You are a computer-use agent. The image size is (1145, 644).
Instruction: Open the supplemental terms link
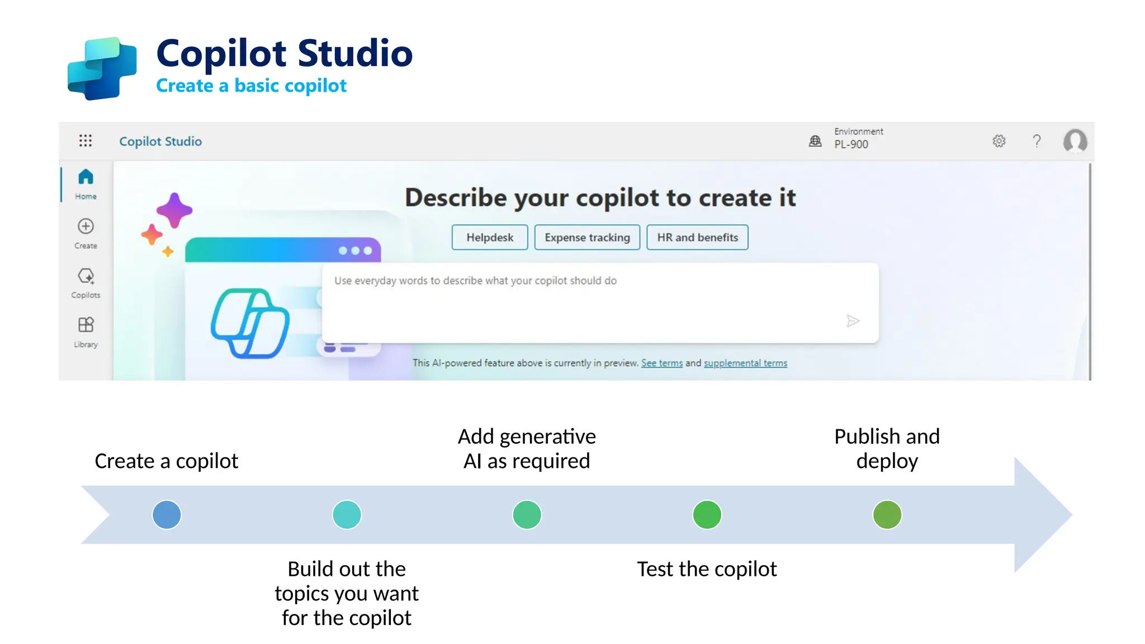point(745,363)
